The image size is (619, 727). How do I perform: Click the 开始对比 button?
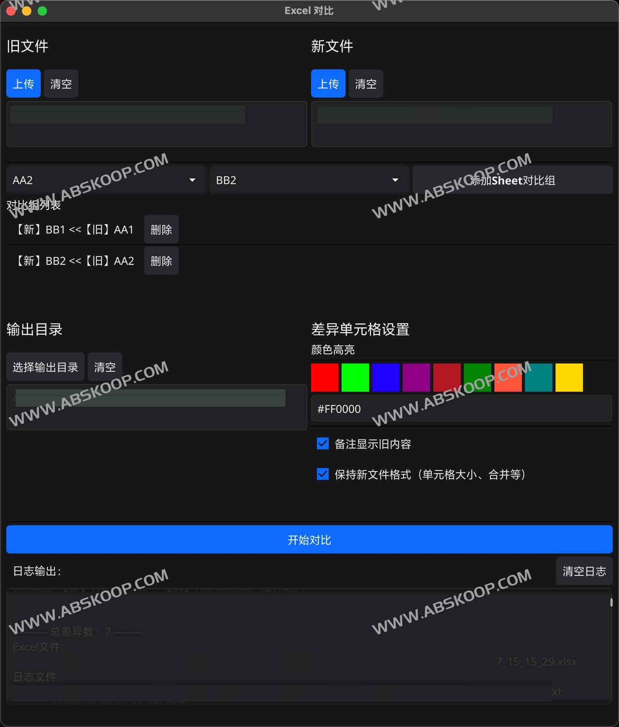point(309,539)
